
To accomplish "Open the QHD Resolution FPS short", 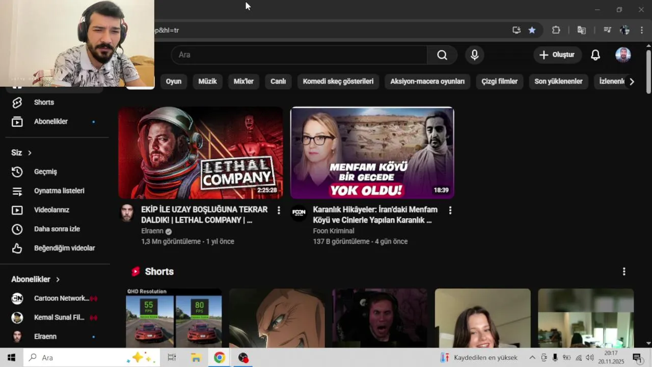I will coord(174,318).
